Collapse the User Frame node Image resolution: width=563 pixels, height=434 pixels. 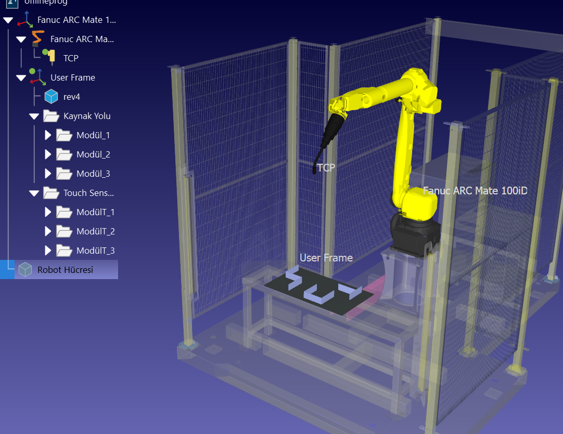tap(21, 78)
